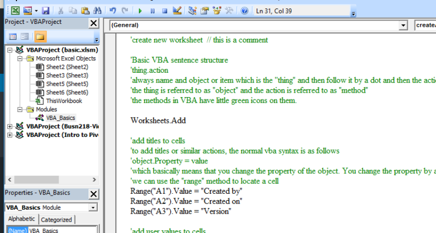Click the Project pane horizontal scrollbar thumb

(36, 180)
